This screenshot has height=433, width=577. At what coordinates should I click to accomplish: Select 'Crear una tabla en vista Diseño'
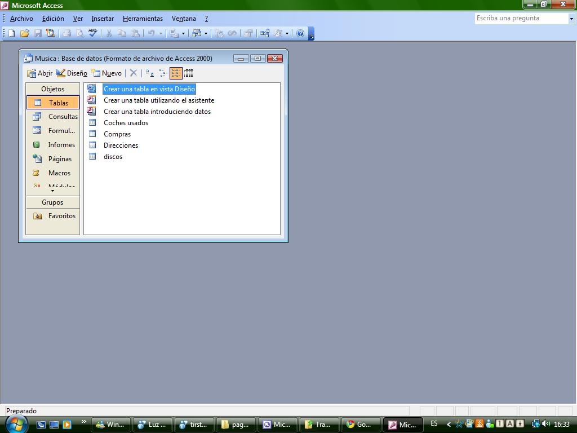coord(149,89)
